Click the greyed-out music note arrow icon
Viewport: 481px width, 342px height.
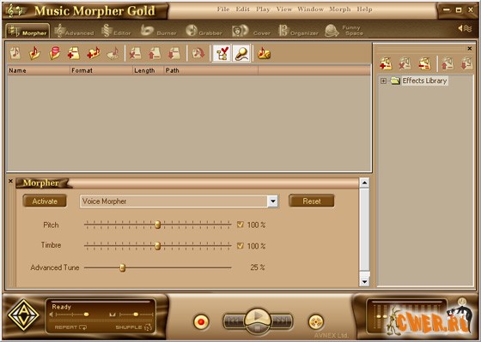click(113, 54)
